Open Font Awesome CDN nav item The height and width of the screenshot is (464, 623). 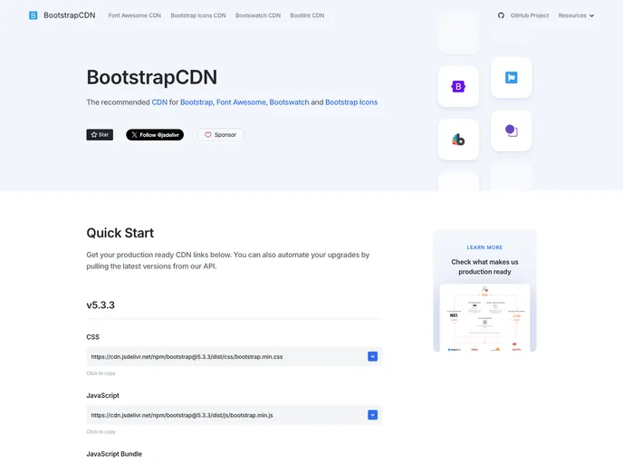tap(135, 15)
